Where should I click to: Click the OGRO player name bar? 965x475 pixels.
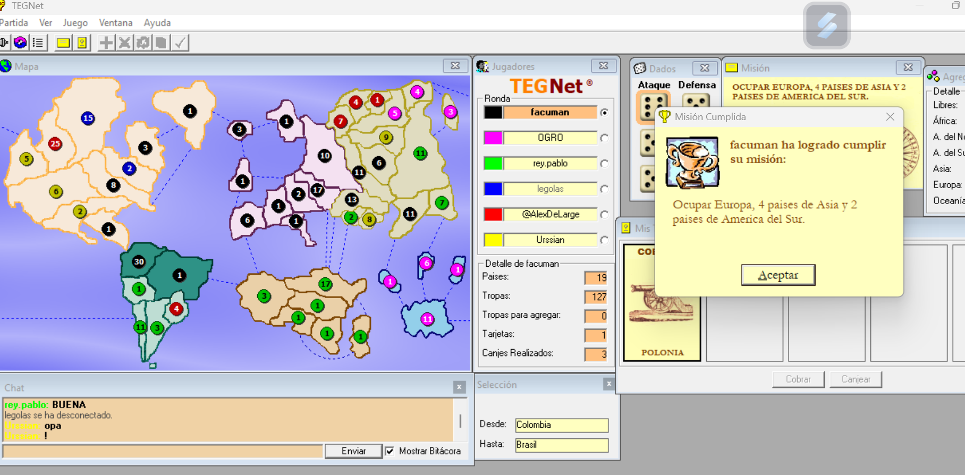[550, 138]
